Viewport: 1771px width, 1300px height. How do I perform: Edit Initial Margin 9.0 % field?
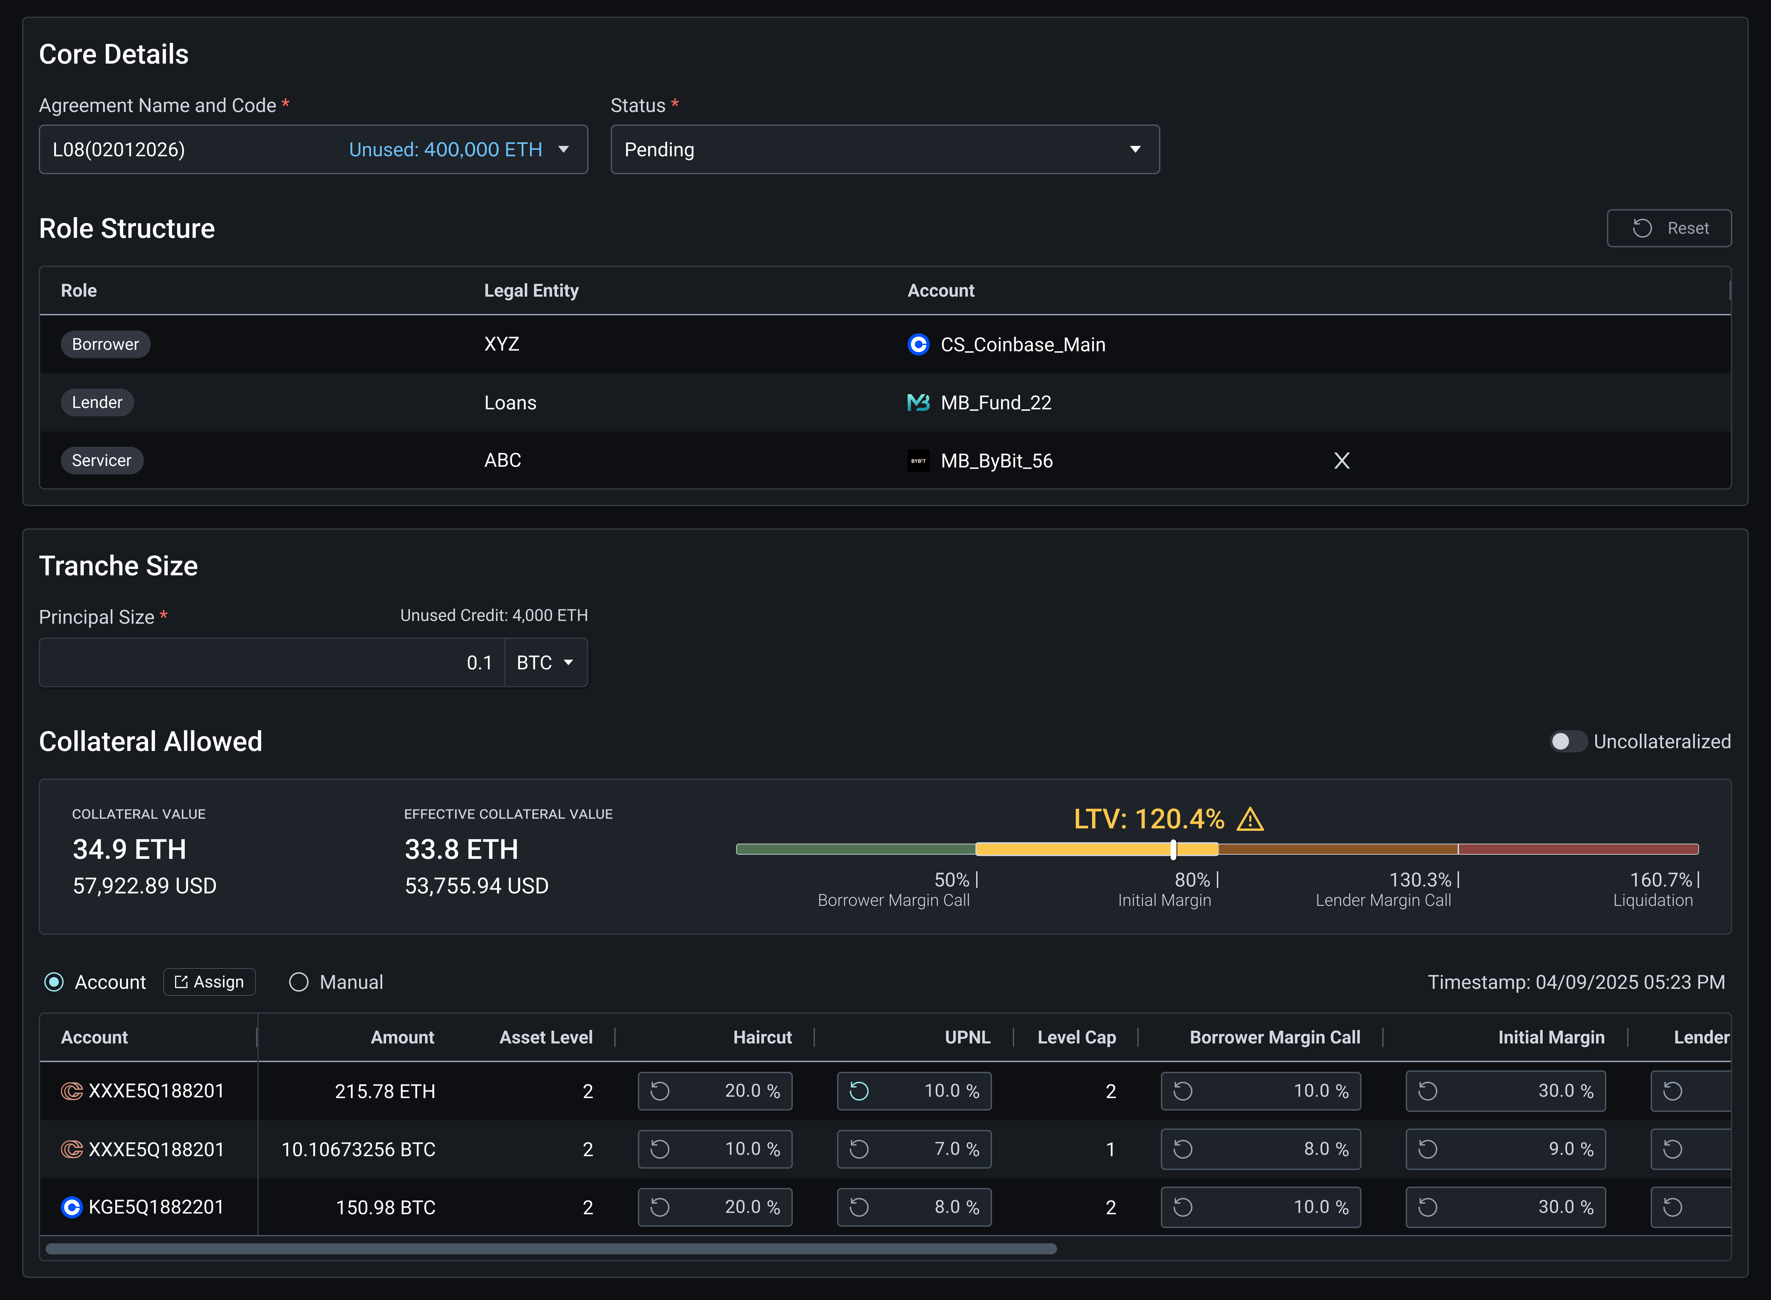pyautogui.click(x=1506, y=1149)
